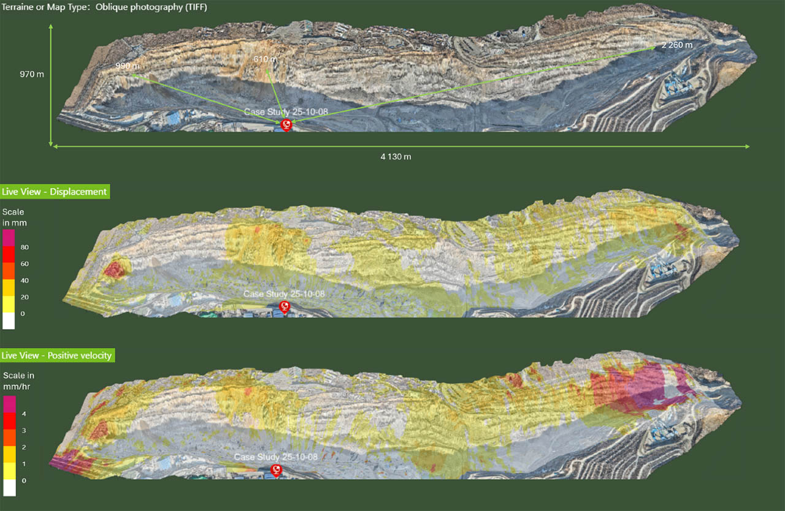This screenshot has width=785, height=511.
Task: Click 'Case Study 25-10-08' label on the photography map
Action: pos(285,112)
